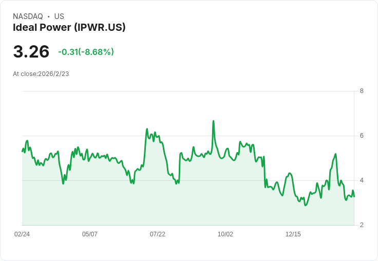
Task: Click the US market label
Action: pos(59,16)
